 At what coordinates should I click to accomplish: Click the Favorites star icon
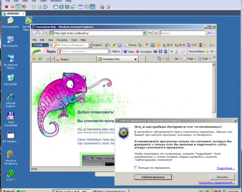click(34, 59)
